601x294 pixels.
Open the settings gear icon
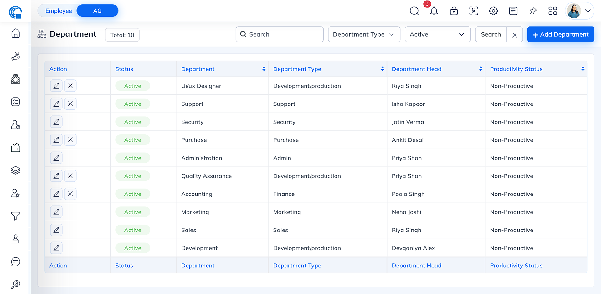click(x=493, y=11)
